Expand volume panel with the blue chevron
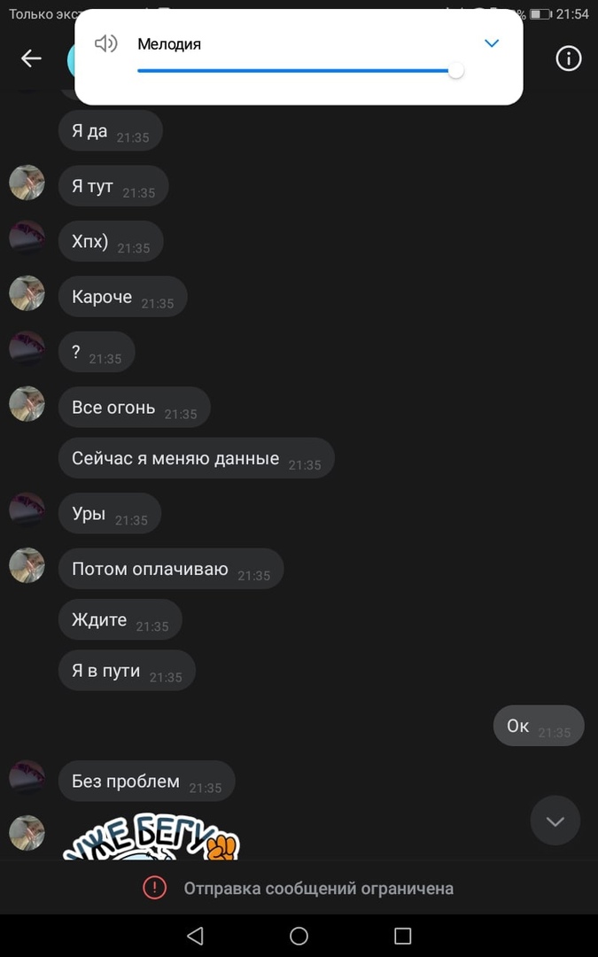The image size is (598, 957). (x=492, y=43)
